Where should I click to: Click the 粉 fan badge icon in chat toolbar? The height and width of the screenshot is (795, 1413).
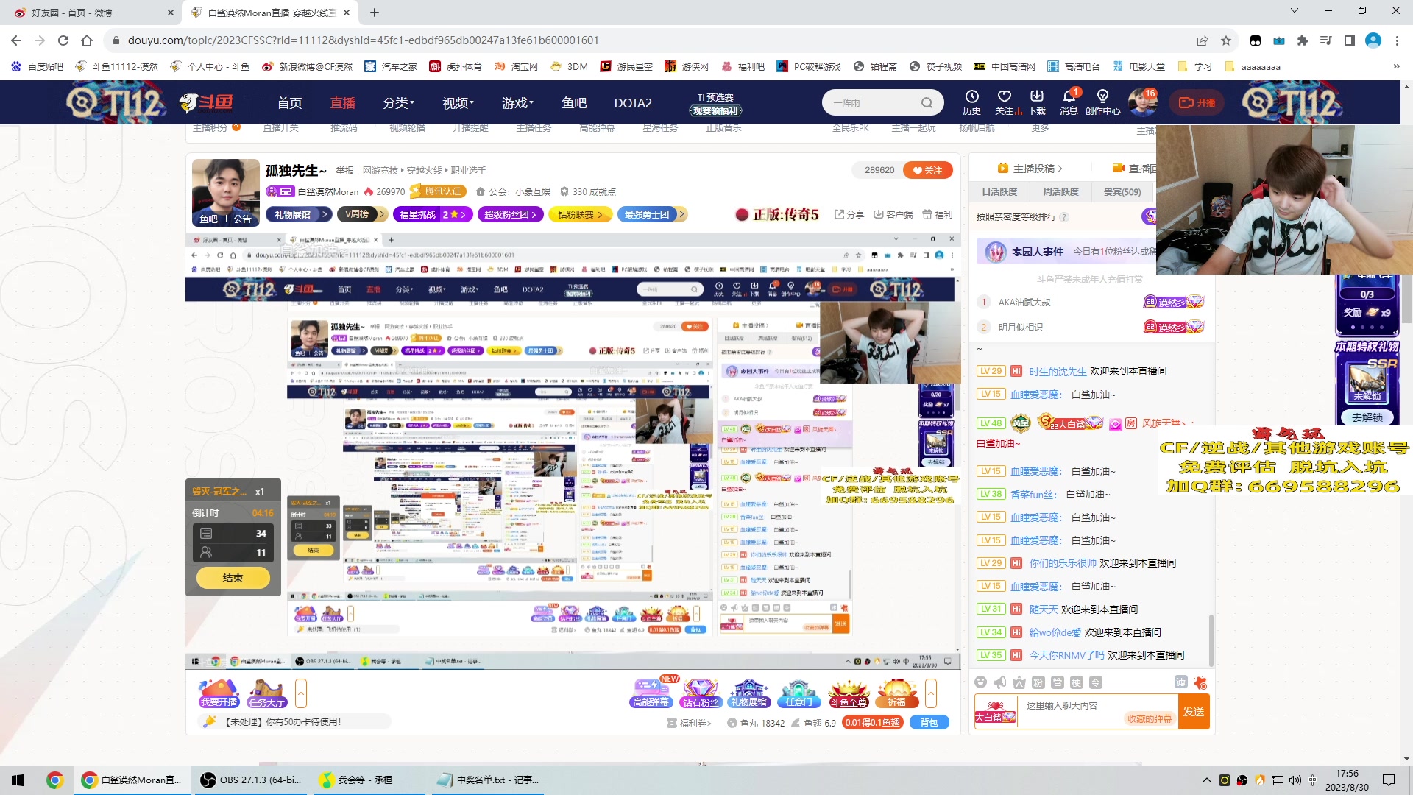click(x=1038, y=682)
